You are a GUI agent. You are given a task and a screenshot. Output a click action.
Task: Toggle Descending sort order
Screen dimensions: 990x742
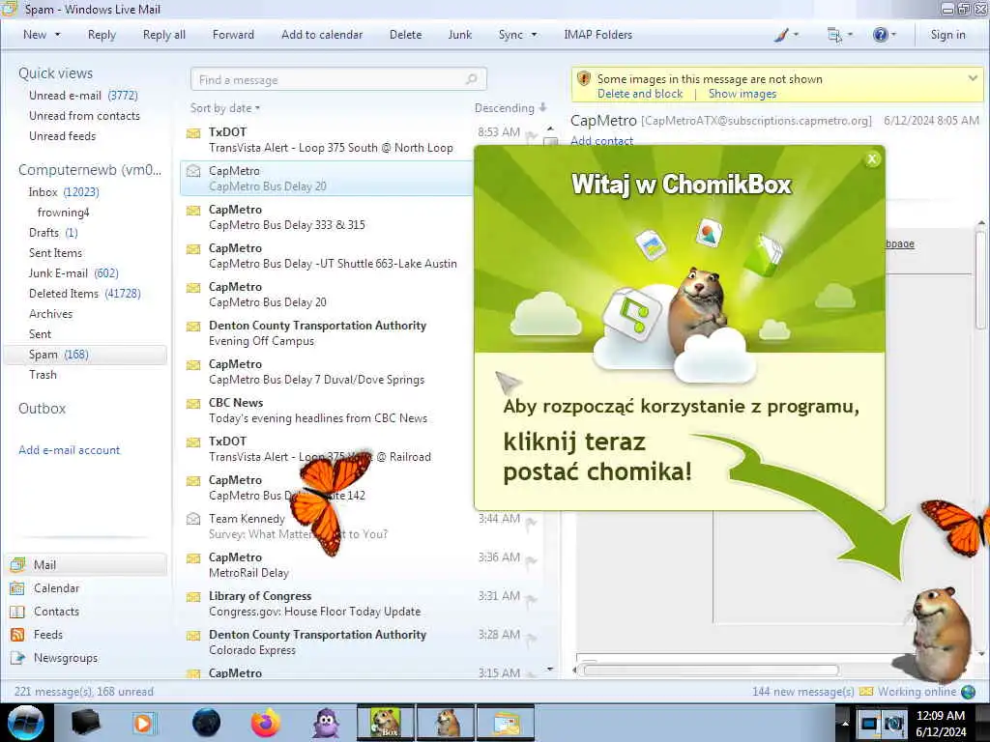pyautogui.click(x=510, y=108)
